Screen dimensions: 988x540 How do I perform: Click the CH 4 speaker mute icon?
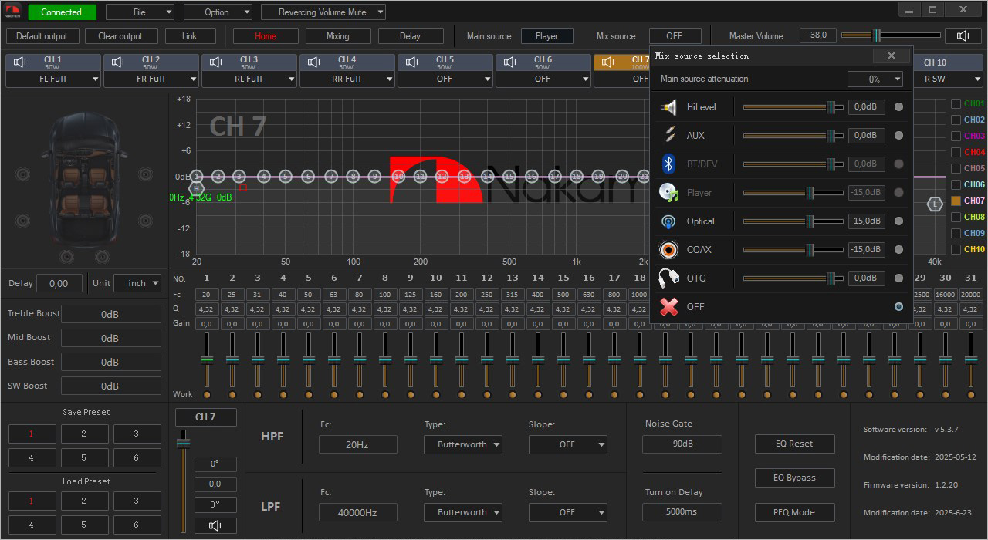pyautogui.click(x=314, y=62)
